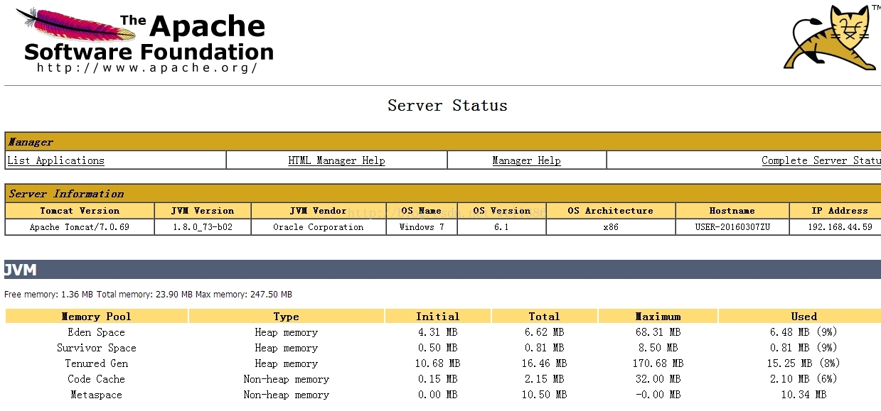This screenshot has height=411, width=881.
Task: Open the Manager Help link
Action: point(526,160)
